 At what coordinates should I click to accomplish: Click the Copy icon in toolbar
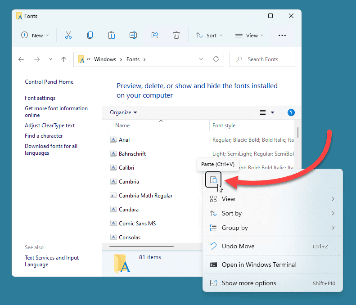click(90, 35)
